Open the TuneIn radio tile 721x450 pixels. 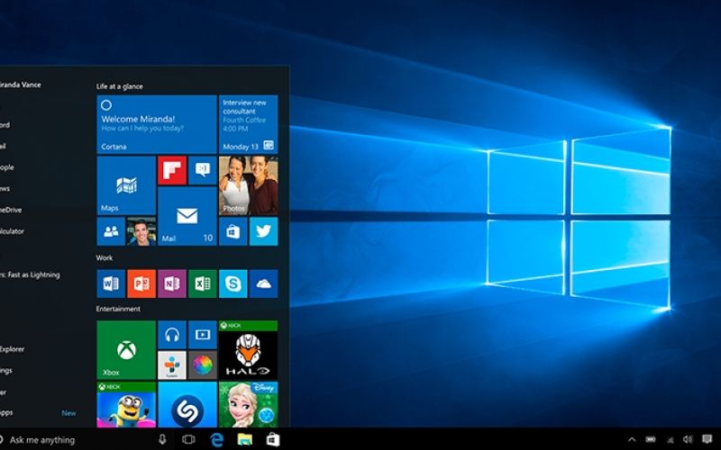pos(172,365)
